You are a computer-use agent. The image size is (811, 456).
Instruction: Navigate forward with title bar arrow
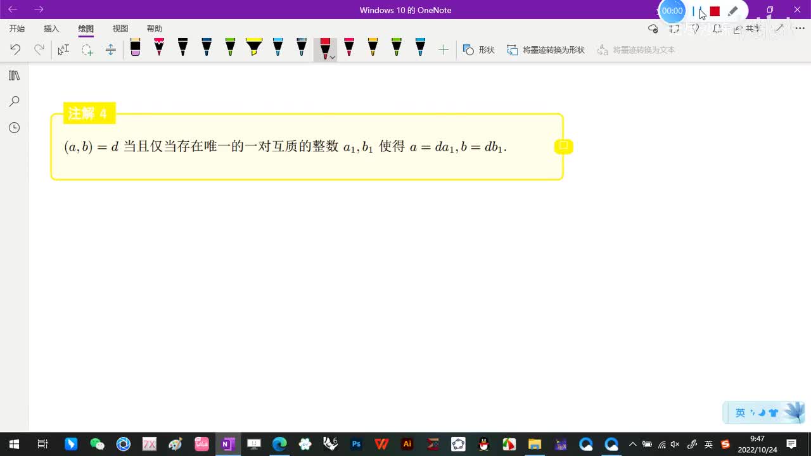click(x=39, y=9)
